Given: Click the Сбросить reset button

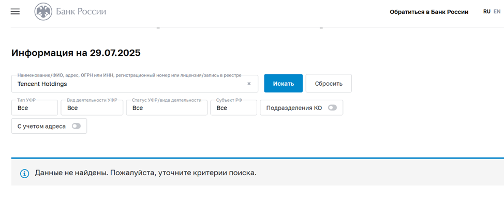Looking at the screenshot, I should point(329,83).
